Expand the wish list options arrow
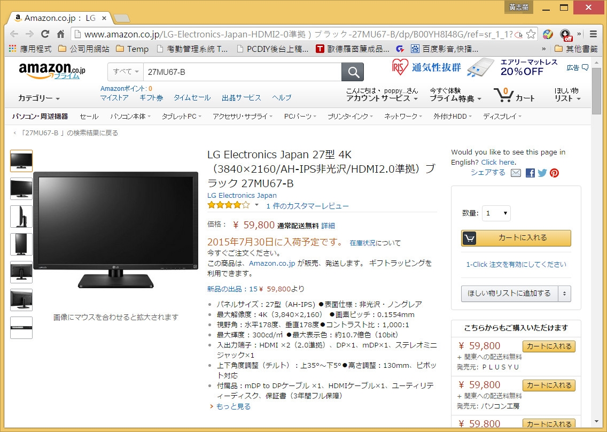This screenshot has width=607, height=432. 564,294
